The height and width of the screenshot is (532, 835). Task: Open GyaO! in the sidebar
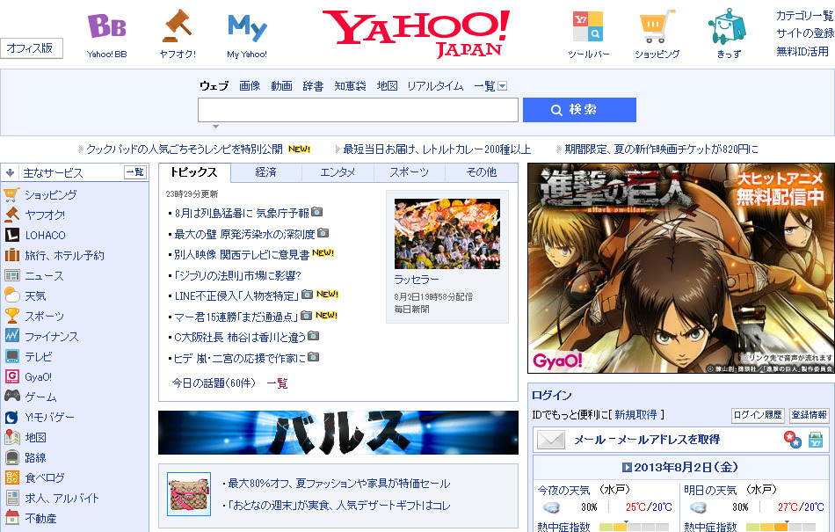38,377
